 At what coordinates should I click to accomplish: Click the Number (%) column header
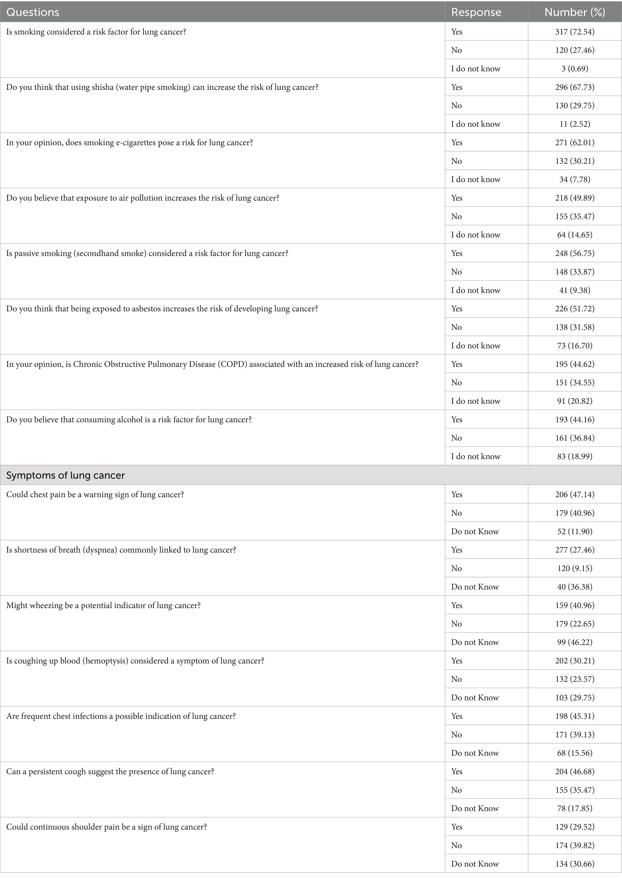pos(574,12)
